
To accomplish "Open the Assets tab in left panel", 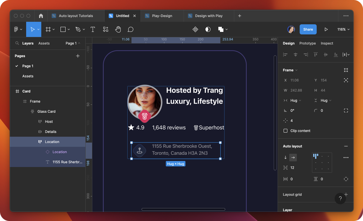I will pos(44,43).
